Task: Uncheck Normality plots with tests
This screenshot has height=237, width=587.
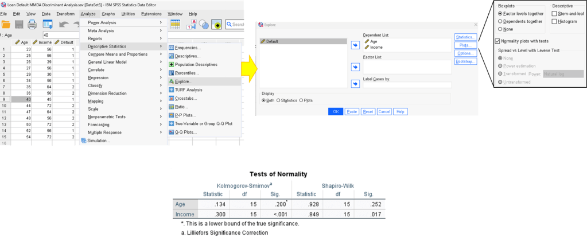Action: [x=497, y=41]
